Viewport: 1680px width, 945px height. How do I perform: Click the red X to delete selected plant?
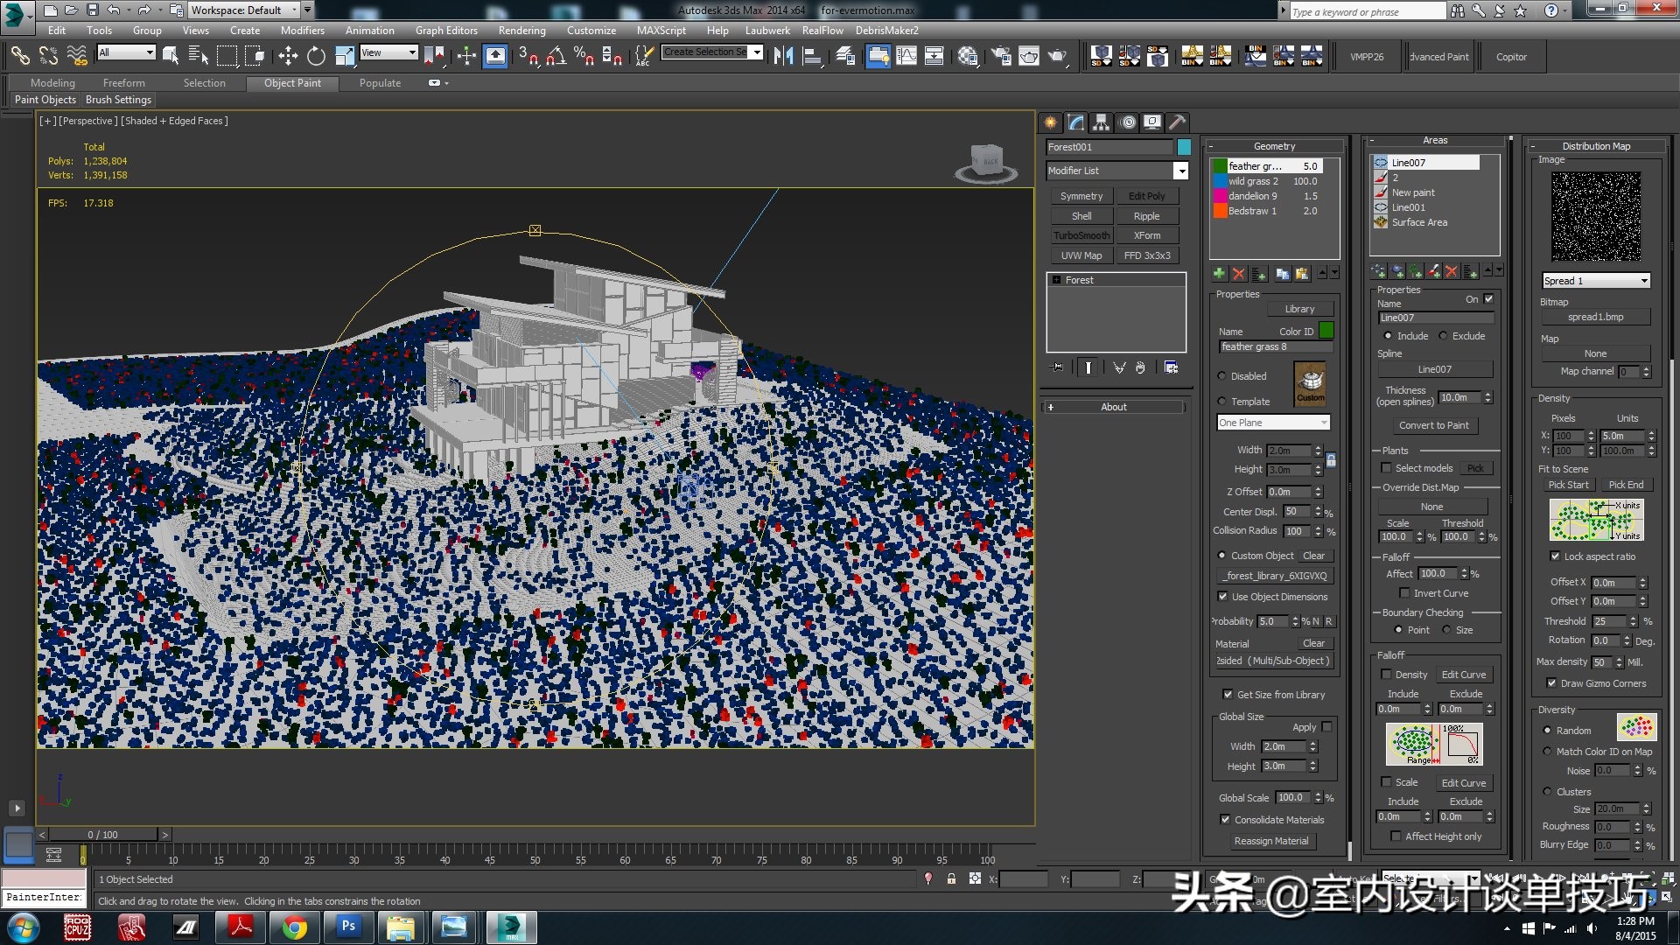click(x=1238, y=273)
